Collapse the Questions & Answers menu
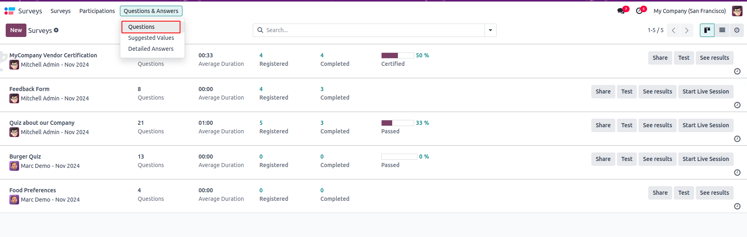The height and width of the screenshot is (237, 747). (x=151, y=11)
